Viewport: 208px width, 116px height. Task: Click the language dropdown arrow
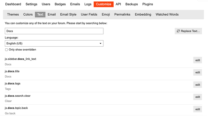(100, 43)
